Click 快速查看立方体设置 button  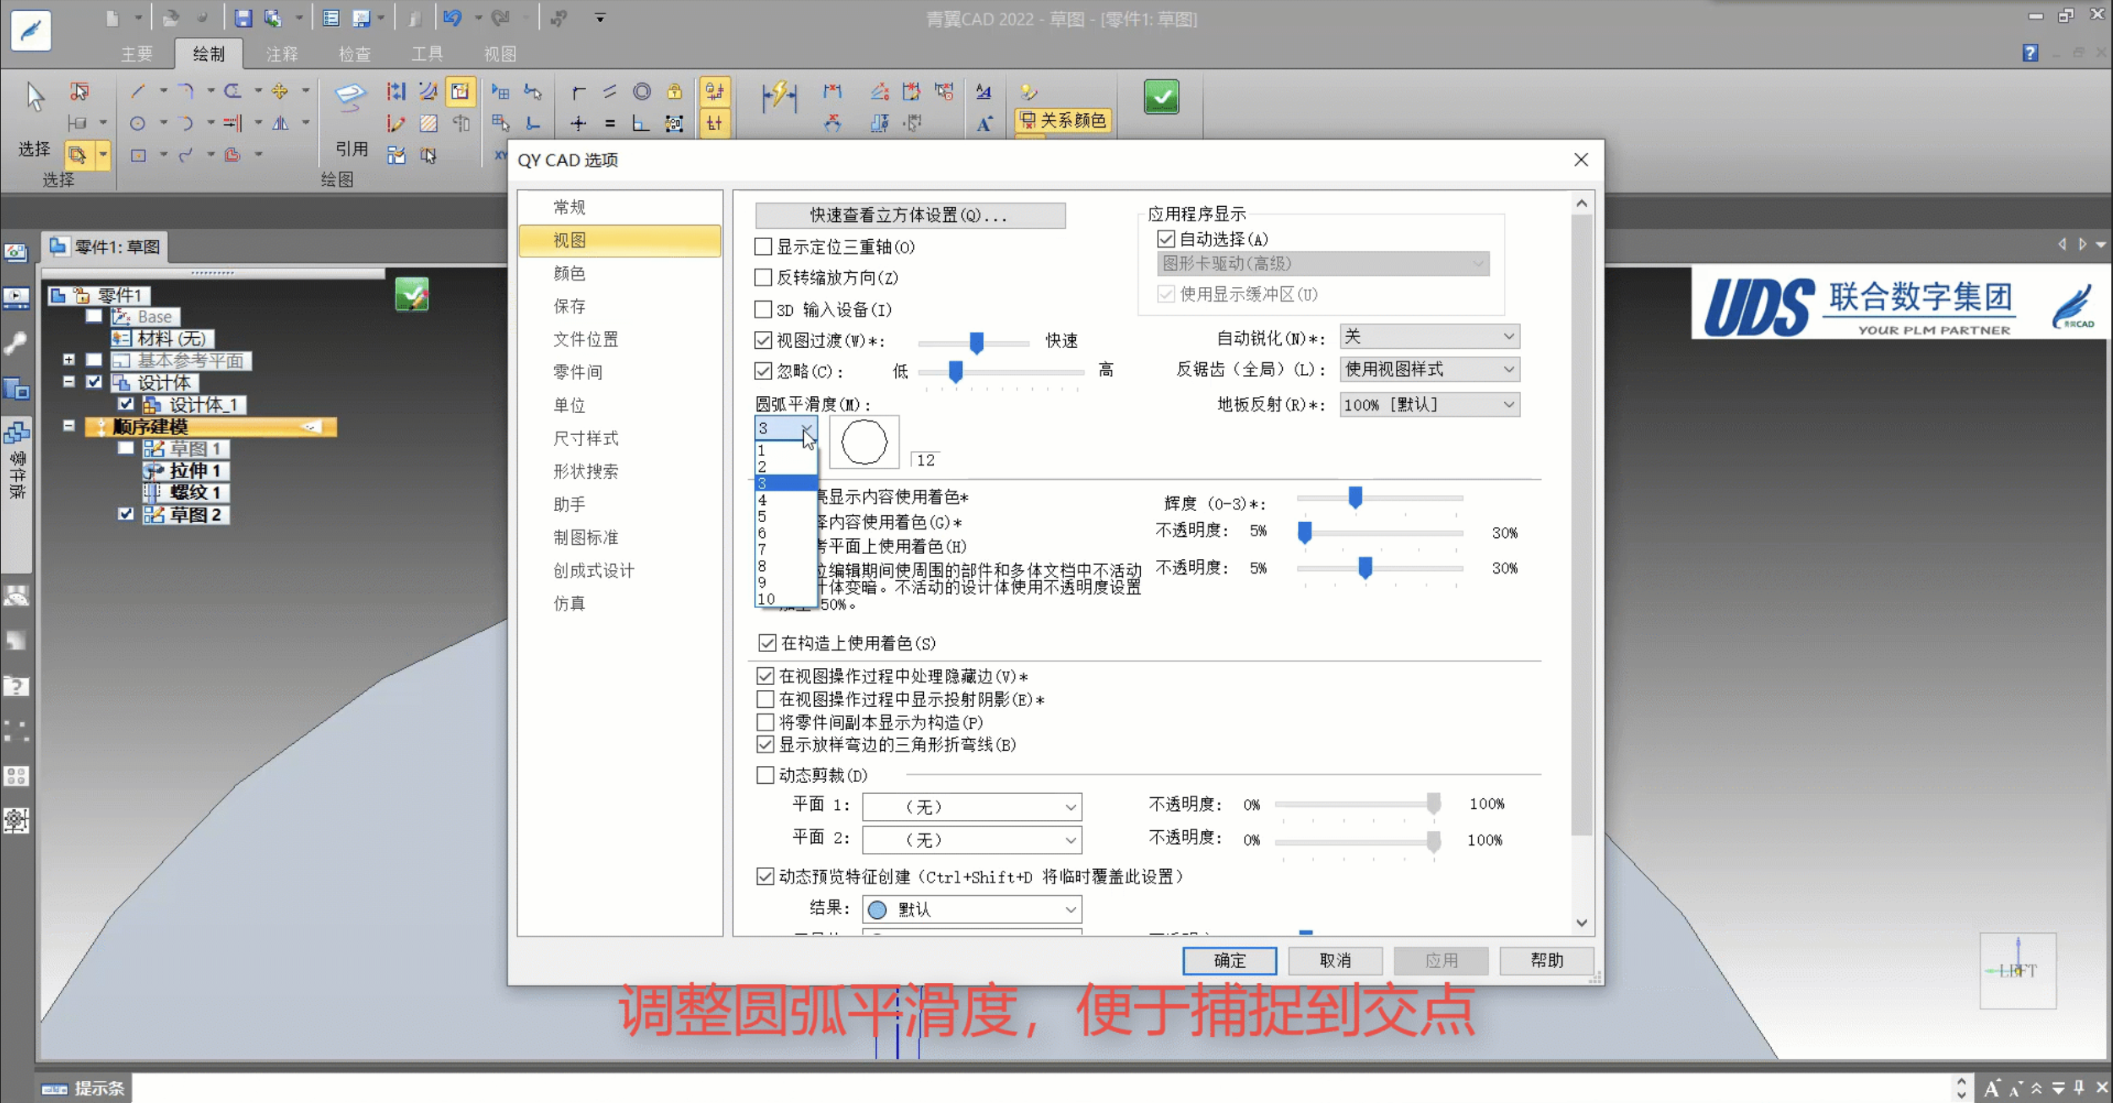coord(910,215)
